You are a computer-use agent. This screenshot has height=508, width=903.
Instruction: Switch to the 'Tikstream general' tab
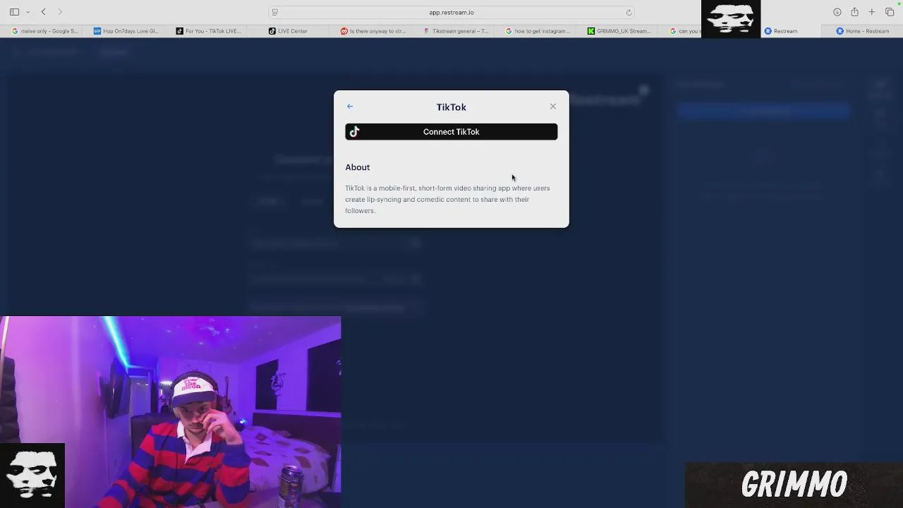pyautogui.click(x=455, y=31)
